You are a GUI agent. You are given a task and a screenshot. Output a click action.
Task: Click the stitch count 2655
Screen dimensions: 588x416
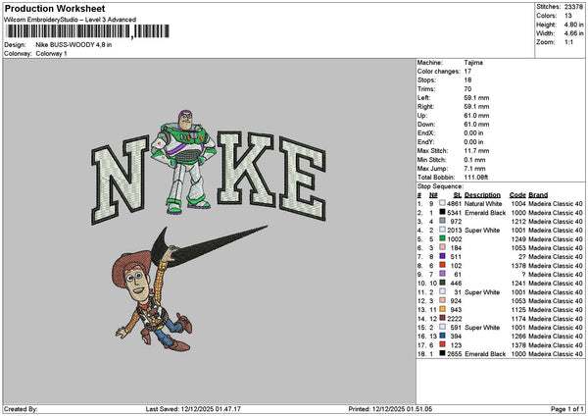click(x=454, y=353)
